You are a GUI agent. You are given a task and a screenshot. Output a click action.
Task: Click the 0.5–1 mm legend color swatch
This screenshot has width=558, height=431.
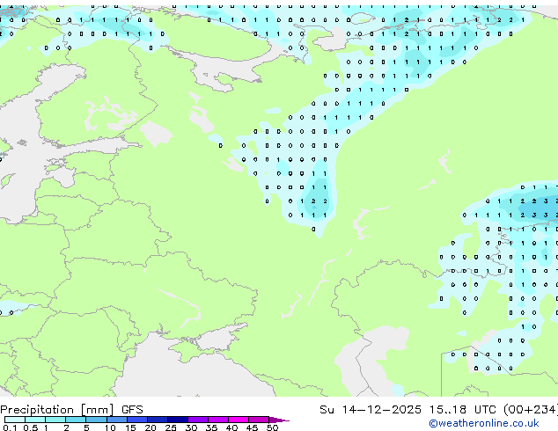click(35, 420)
